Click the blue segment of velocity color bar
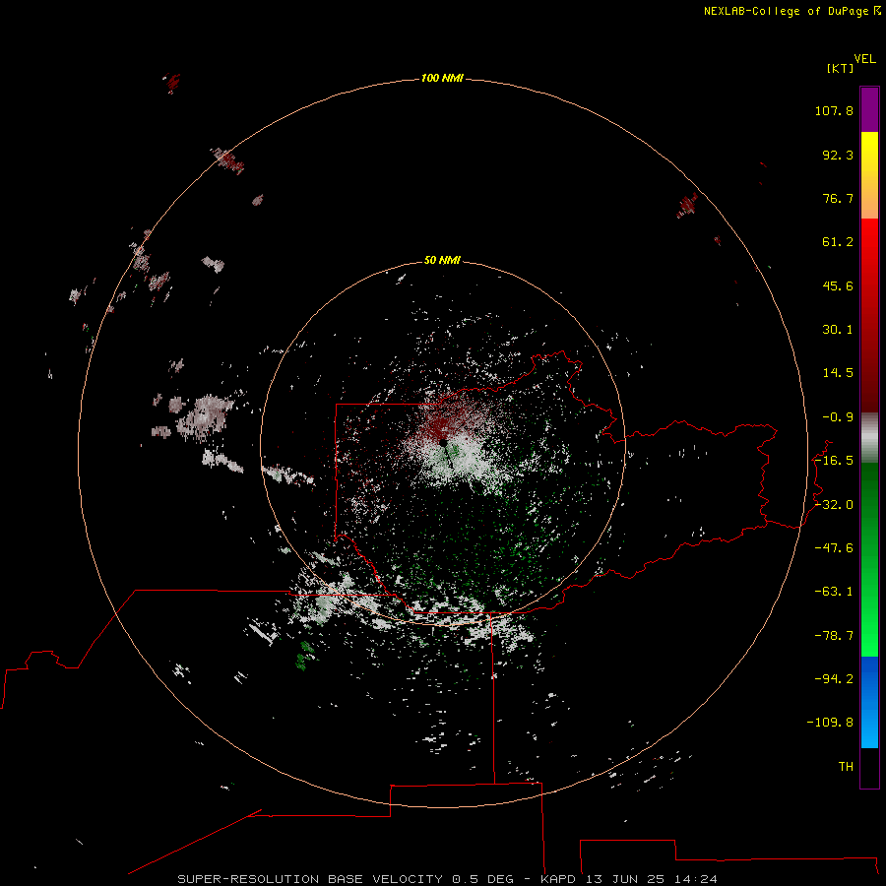886x886 pixels. pyautogui.click(x=869, y=702)
